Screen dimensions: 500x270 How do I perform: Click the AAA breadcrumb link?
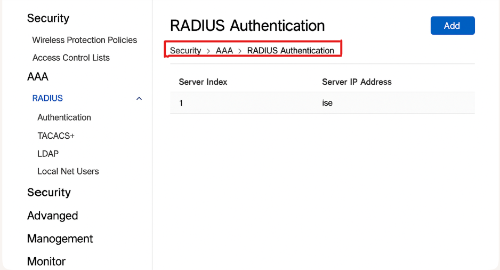(x=224, y=51)
